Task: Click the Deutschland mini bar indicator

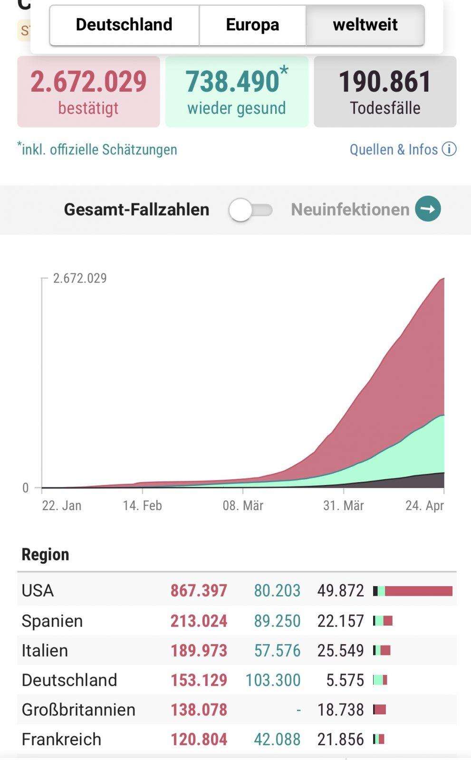Action: tap(380, 680)
